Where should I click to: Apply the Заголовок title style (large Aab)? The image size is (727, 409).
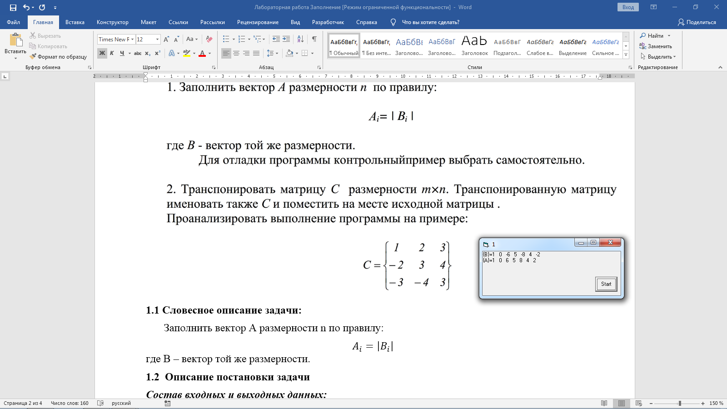click(474, 46)
